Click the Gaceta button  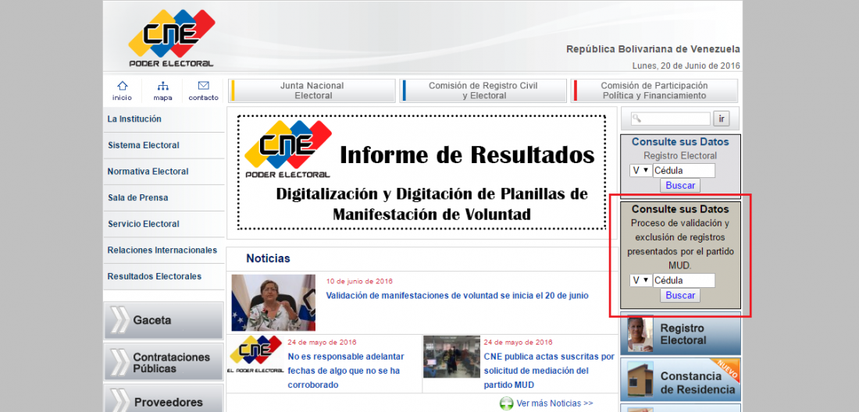click(x=164, y=320)
